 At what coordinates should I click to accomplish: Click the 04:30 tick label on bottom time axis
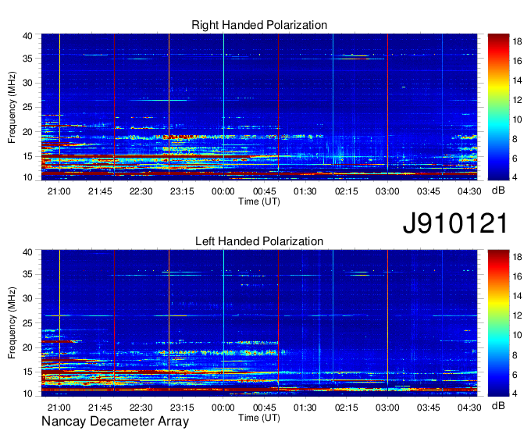(469, 408)
